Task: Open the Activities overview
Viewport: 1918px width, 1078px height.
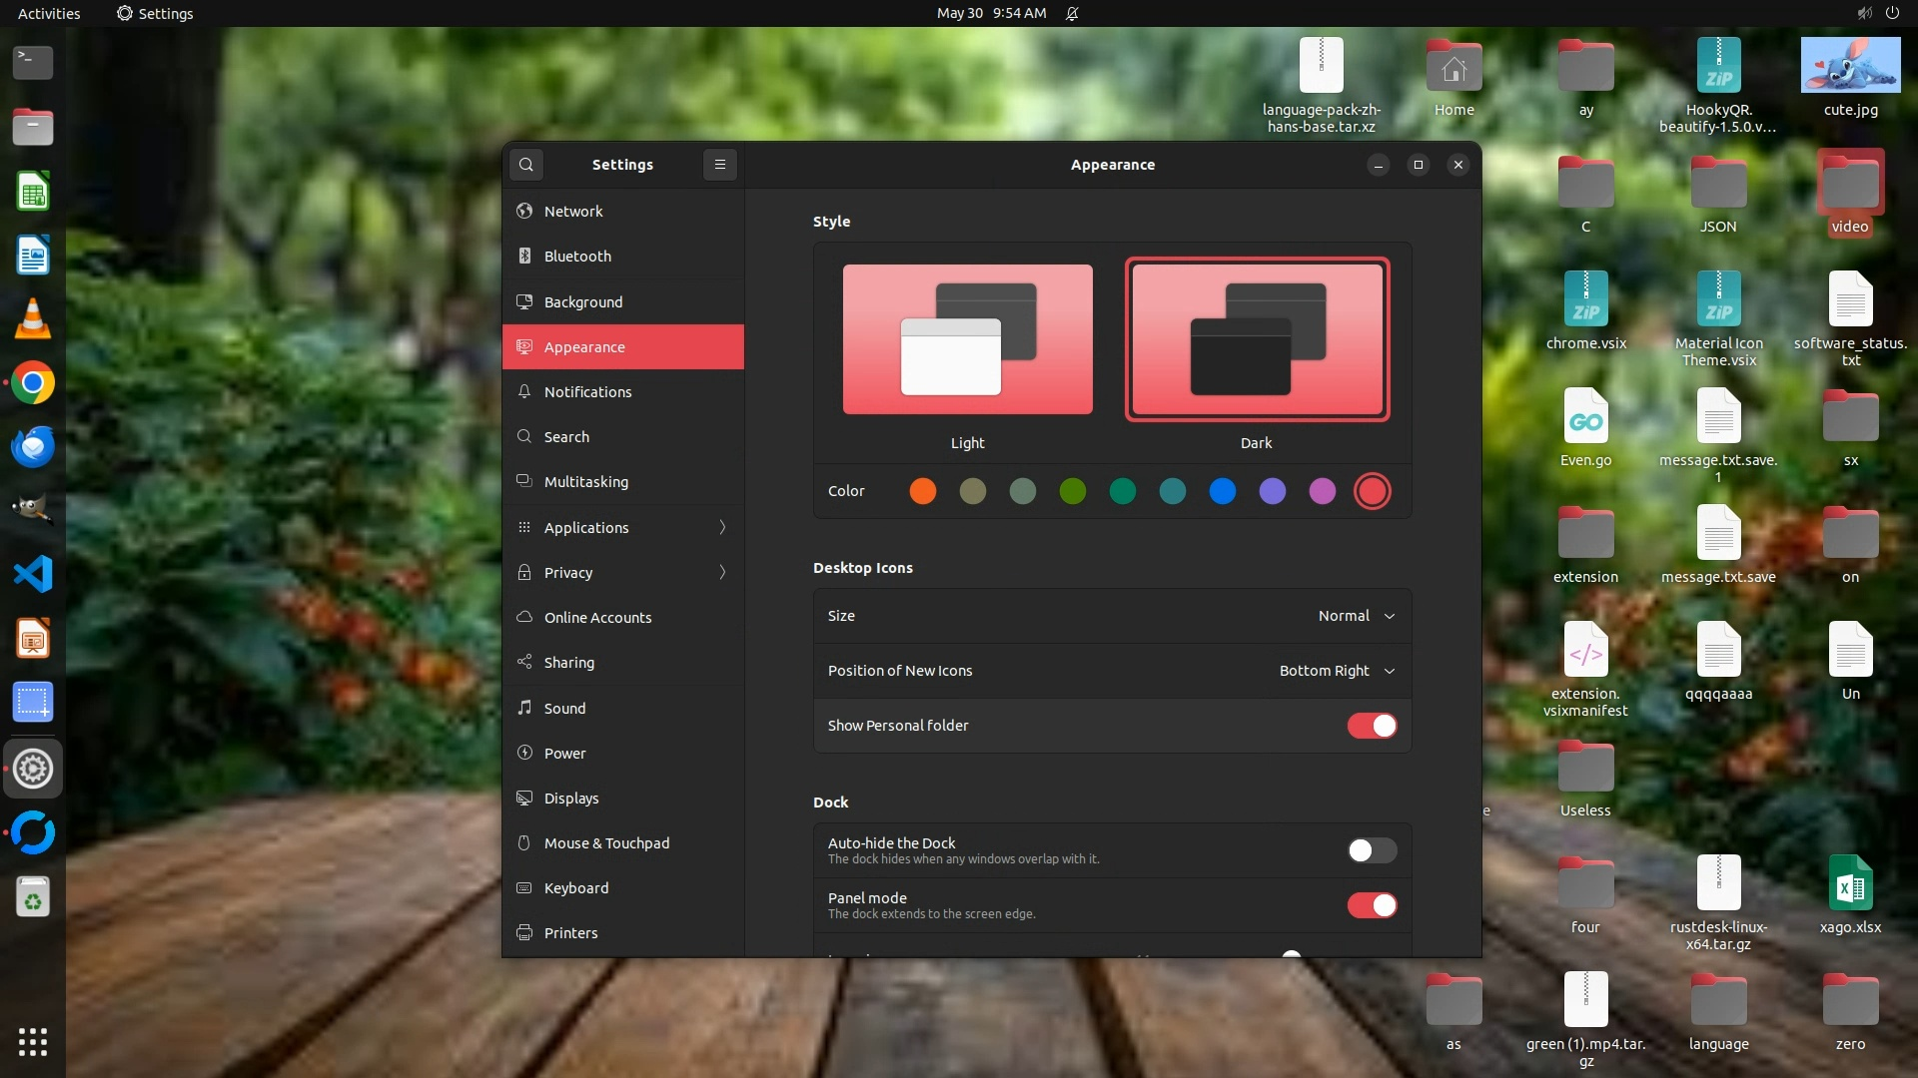Action: [x=49, y=13]
